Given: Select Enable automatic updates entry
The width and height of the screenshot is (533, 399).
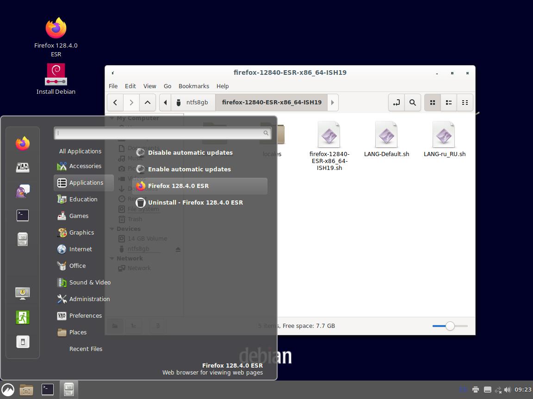Looking at the screenshot, I should [200, 169].
